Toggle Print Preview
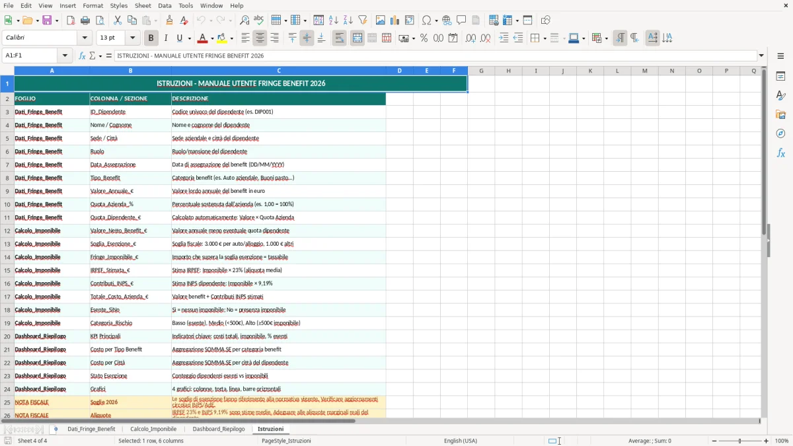This screenshot has width=793, height=446. (x=100, y=20)
